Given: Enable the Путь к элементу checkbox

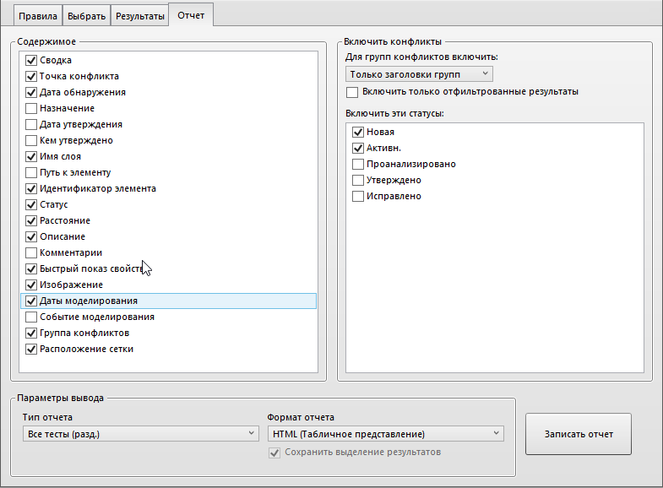Looking at the screenshot, I should [x=31, y=172].
